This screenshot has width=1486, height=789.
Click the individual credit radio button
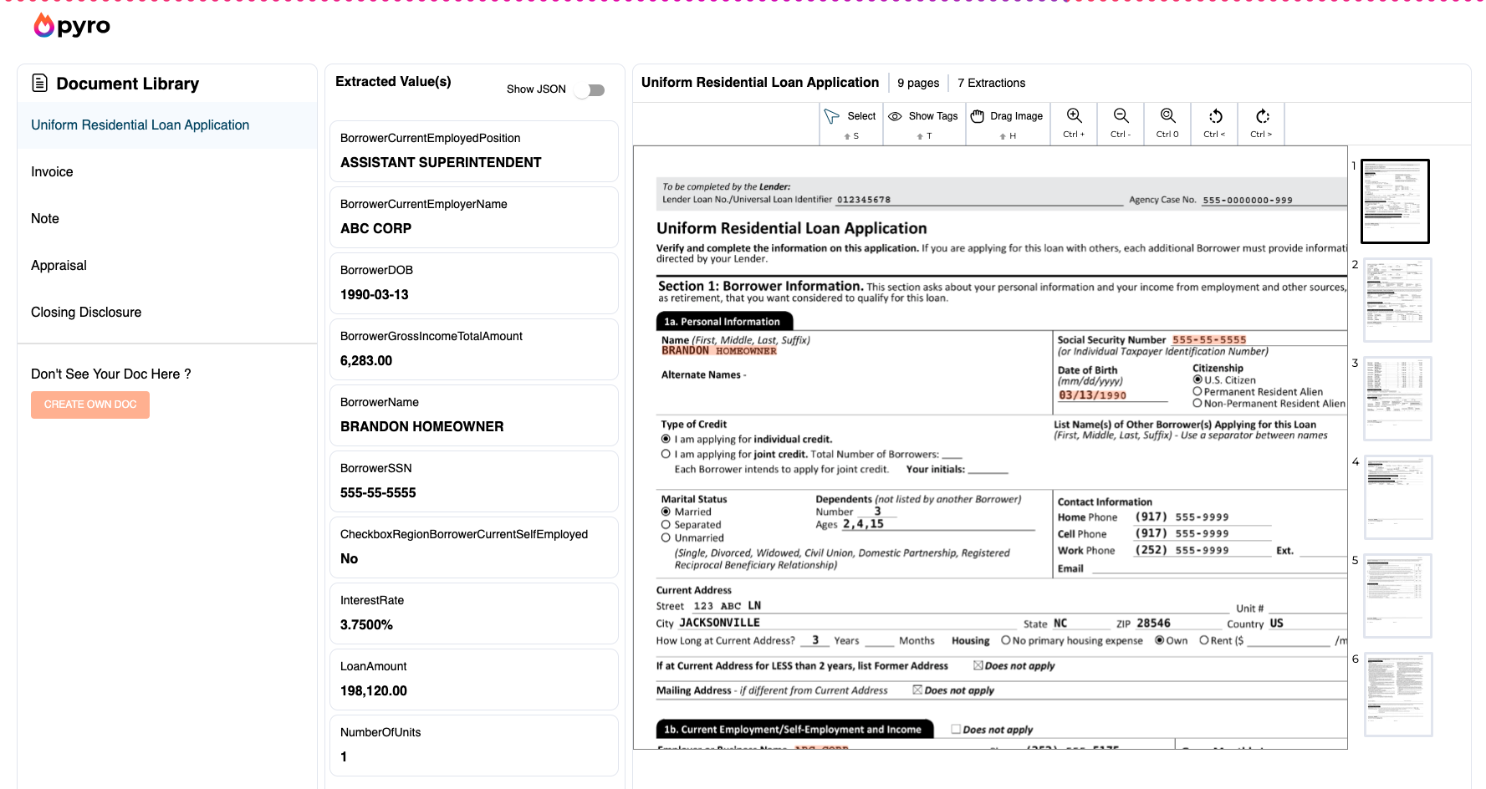(666, 439)
